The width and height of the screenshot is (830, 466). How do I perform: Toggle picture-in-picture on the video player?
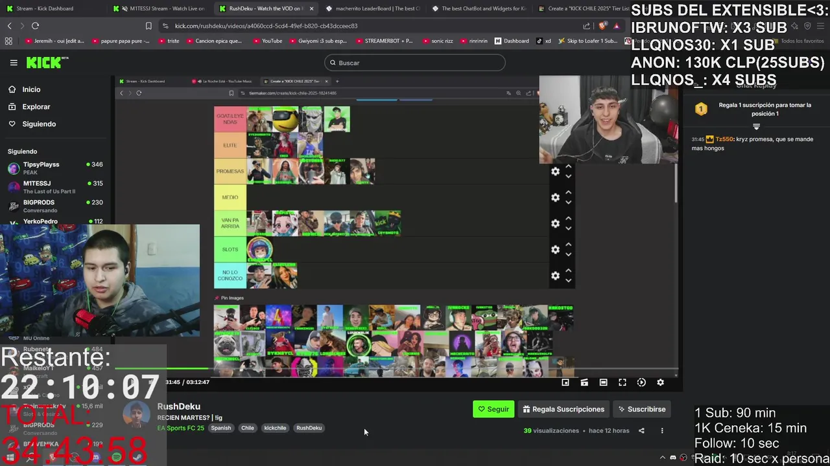click(x=565, y=383)
